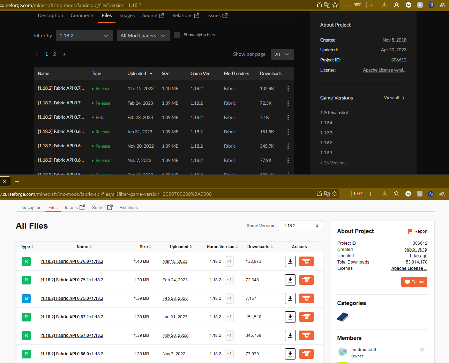Click the Report flag icon
Image resolution: width=449 pixels, height=363 pixels.
(x=410, y=231)
